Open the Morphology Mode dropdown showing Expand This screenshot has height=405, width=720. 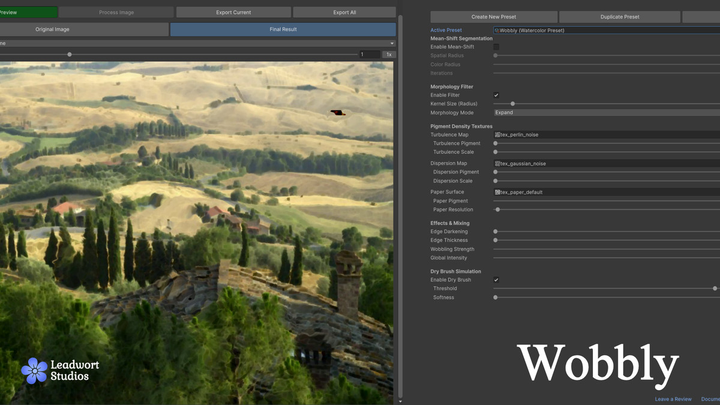[x=606, y=113]
